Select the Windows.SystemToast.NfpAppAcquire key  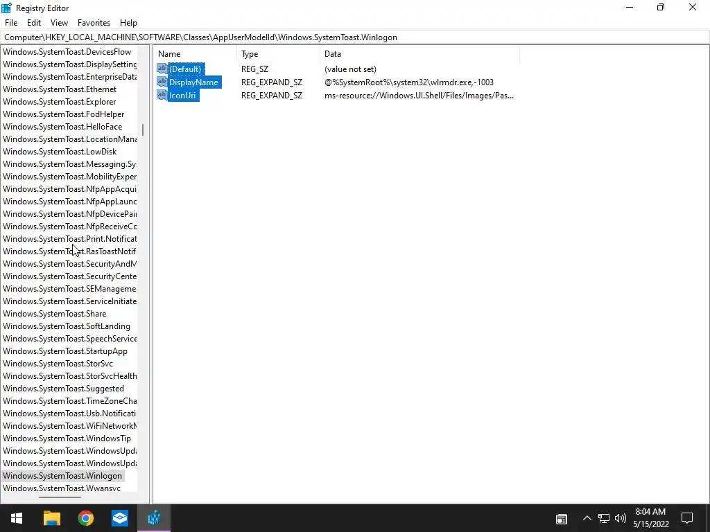click(69, 188)
